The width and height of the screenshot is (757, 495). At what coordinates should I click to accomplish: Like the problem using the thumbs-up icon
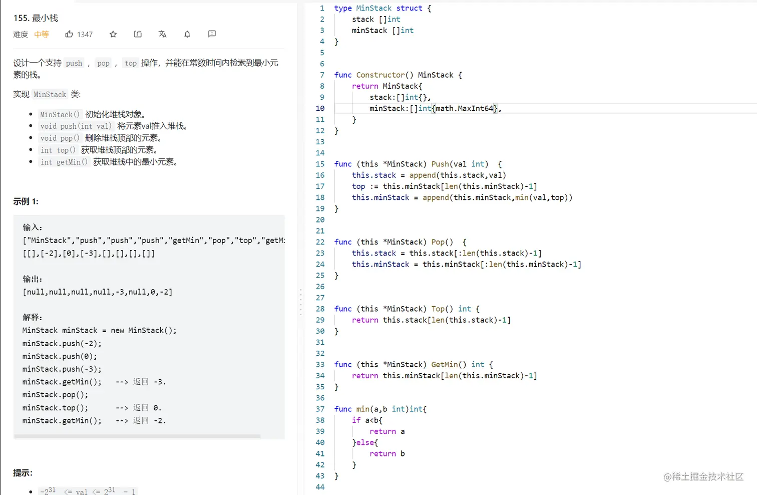pyautogui.click(x=69, y=34)
